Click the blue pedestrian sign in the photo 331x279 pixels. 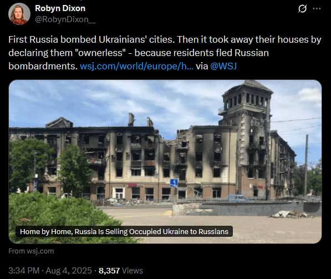pos(174,183)
